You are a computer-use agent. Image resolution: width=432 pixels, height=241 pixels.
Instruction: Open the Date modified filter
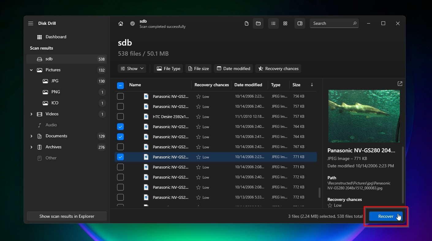[x=233, y=69]
